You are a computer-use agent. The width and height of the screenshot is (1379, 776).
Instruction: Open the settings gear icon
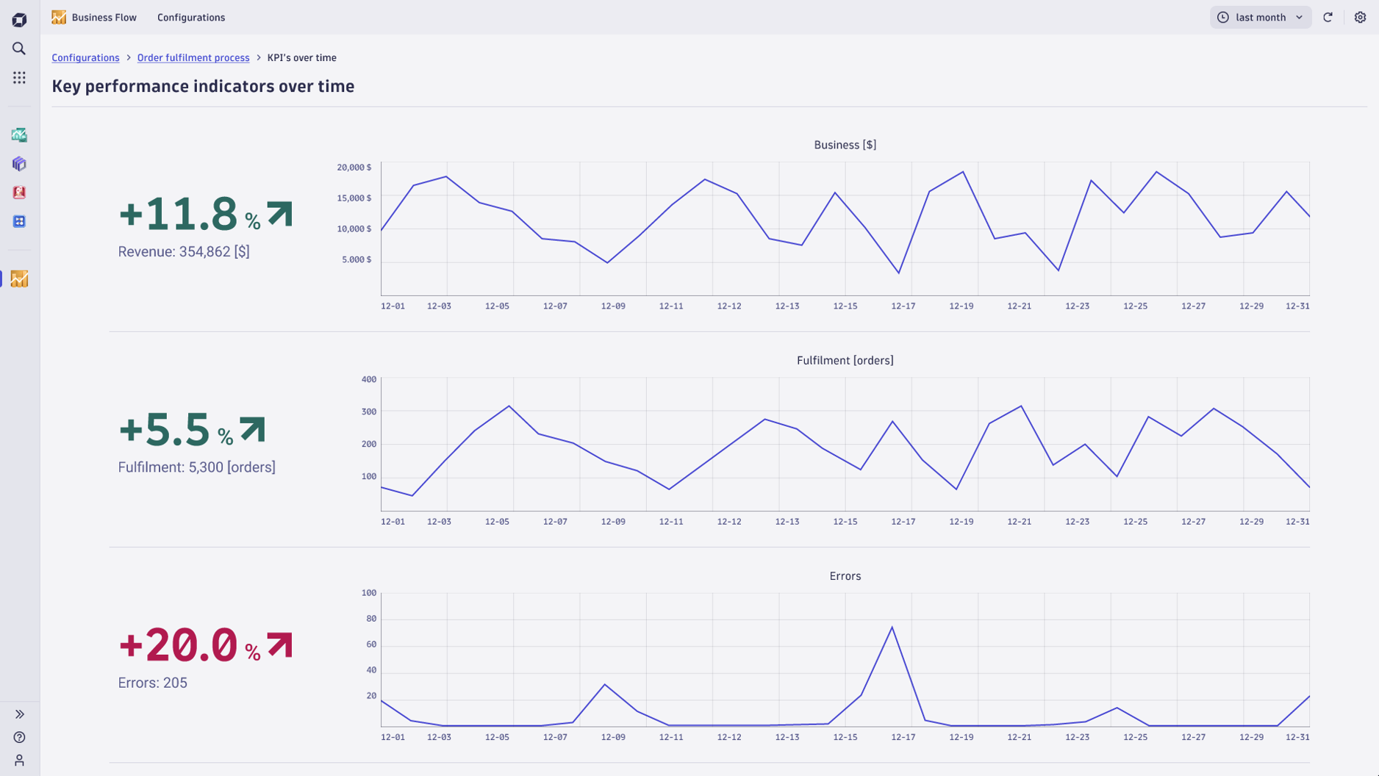coord(1360,17)
